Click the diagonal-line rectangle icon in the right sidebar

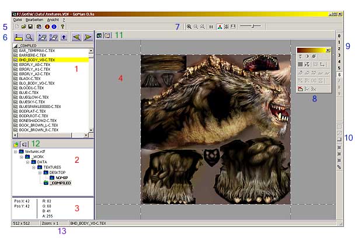[x=339, y=133]
